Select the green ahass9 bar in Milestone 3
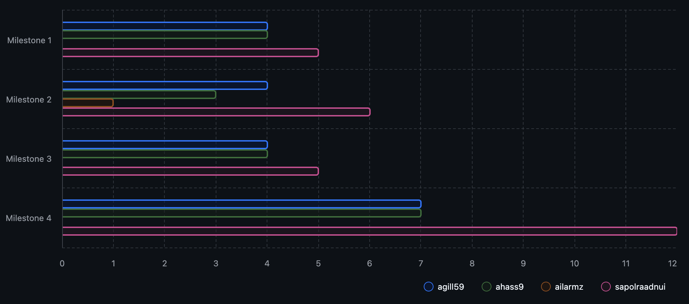The width and height of the screenshot is (689, 304). [x=165, y=154]
